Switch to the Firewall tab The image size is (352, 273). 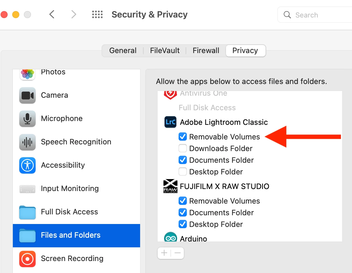click(206, 50)
